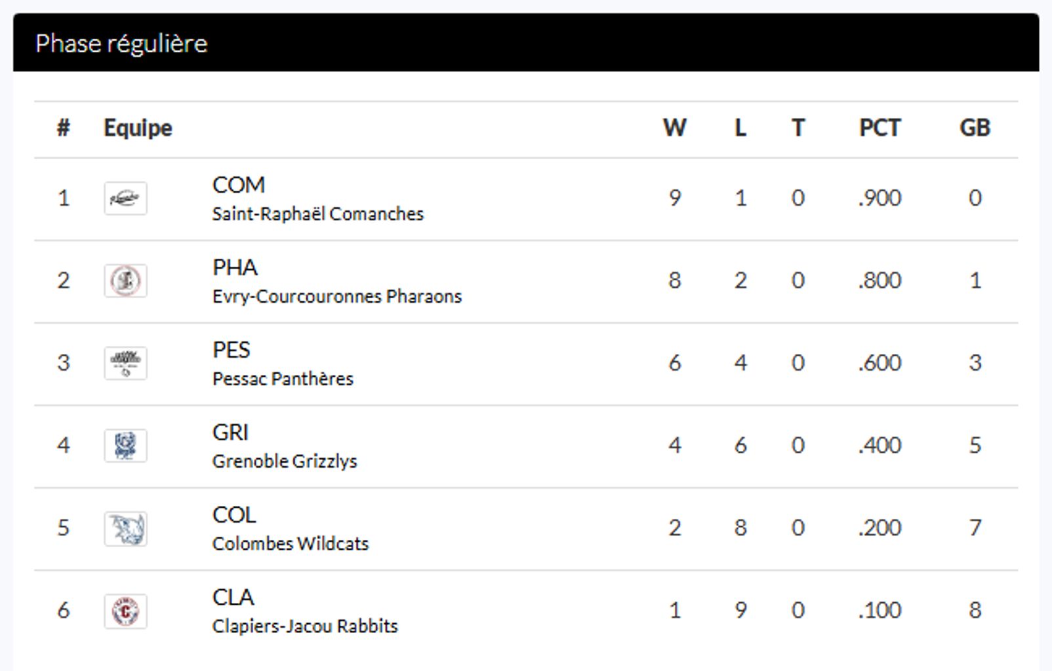Click the Phase régulière section title
1052x671 pixels.
coord(121,43)
